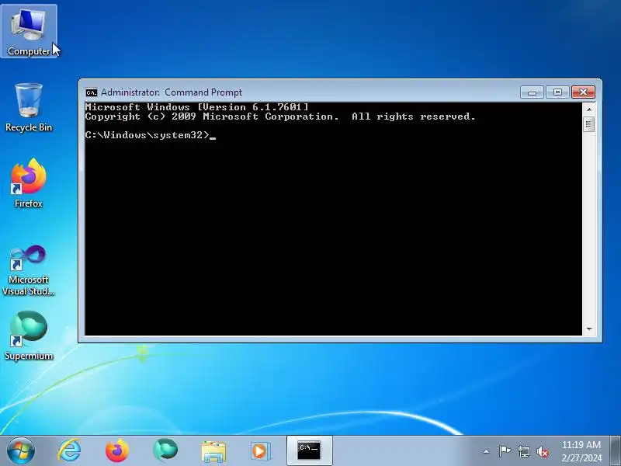Click the 'Copyright (c) 2009 Microsoft Corporation' line

coord(279,116)
